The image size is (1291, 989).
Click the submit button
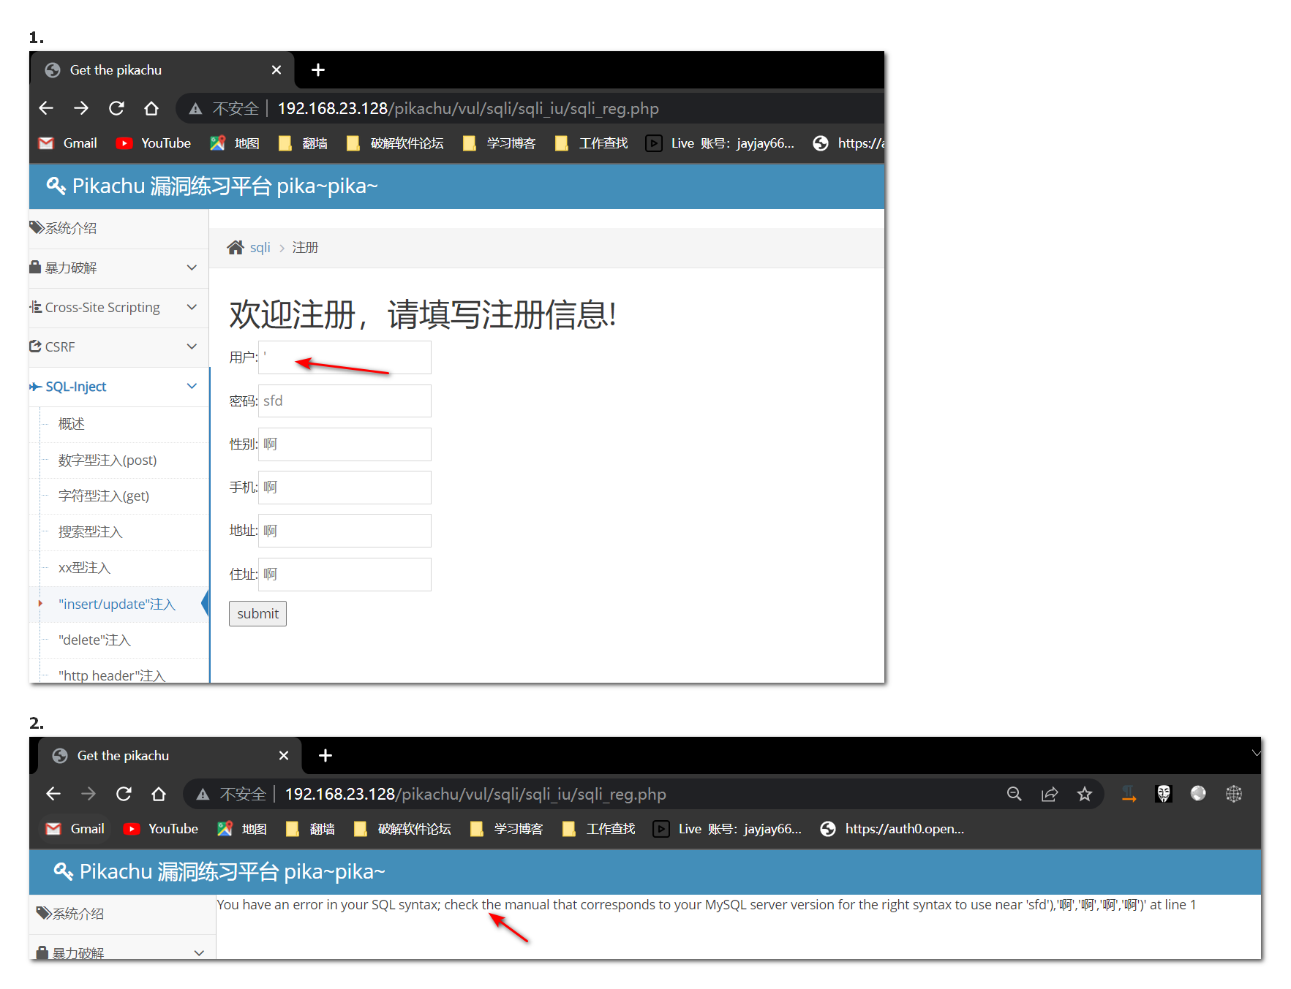point(257,613)
